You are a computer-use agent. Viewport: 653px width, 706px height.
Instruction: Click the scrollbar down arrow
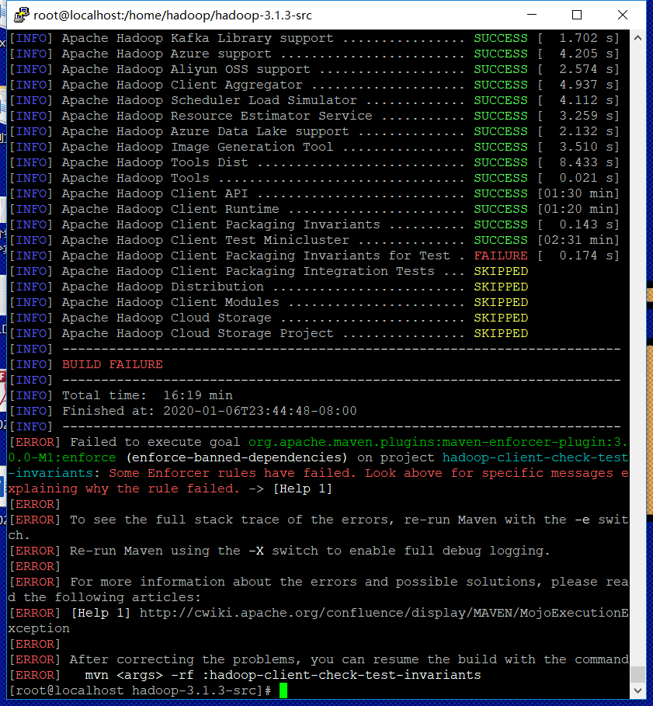637,690
